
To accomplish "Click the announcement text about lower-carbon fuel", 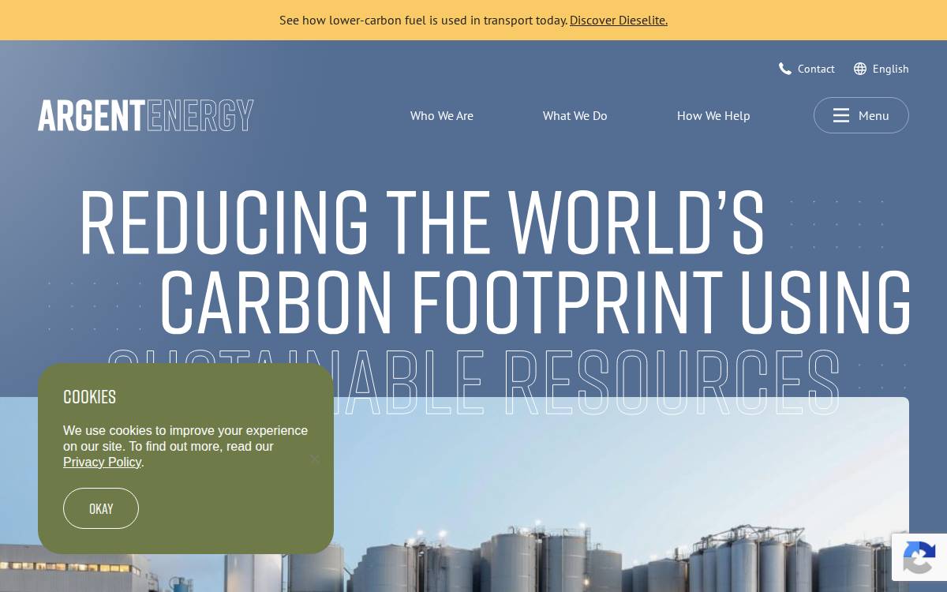I will pyautogui.click(x=424, y=20).
